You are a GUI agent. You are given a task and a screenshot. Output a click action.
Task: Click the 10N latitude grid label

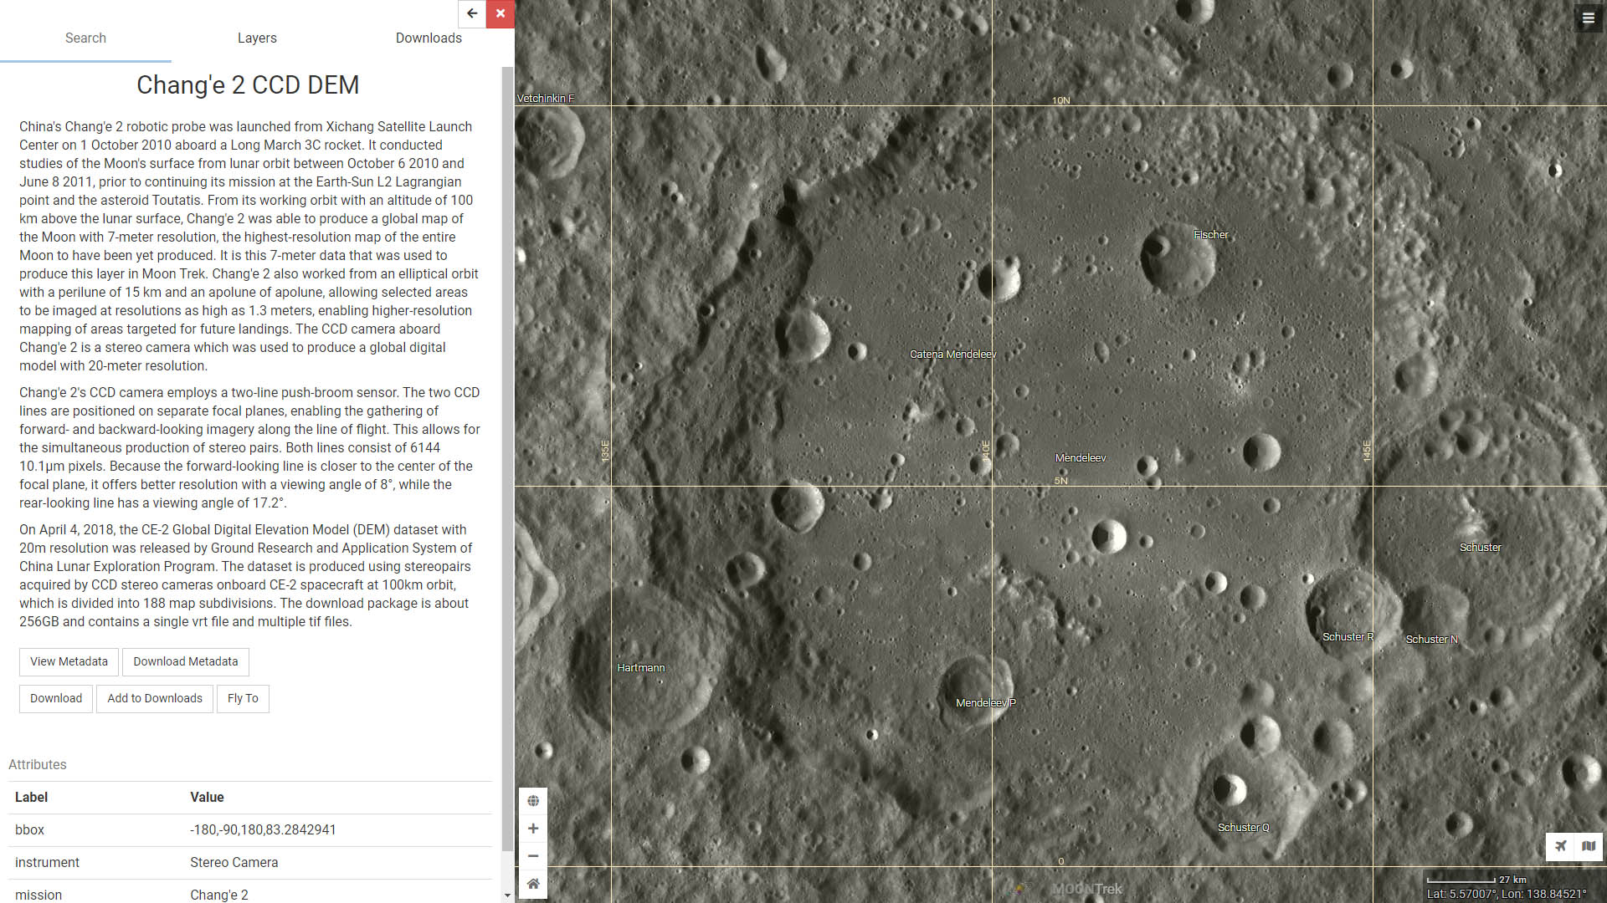tap(1061, 101)
